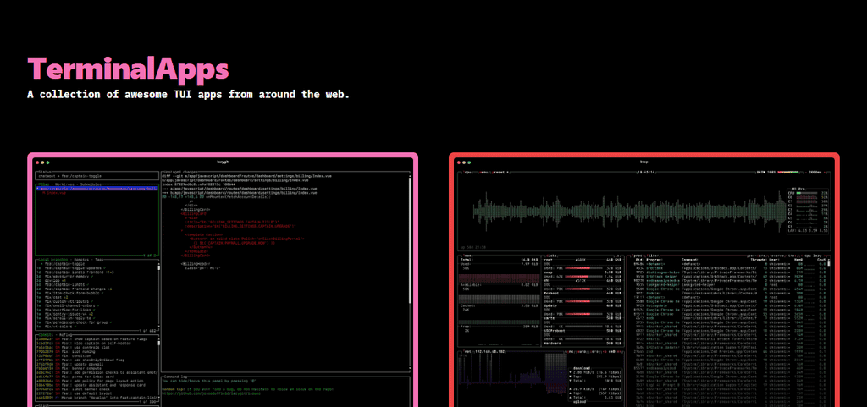Click the 'btop' window title text
Image resolution: width=867 pixels, height=407 pixels.
644,162
